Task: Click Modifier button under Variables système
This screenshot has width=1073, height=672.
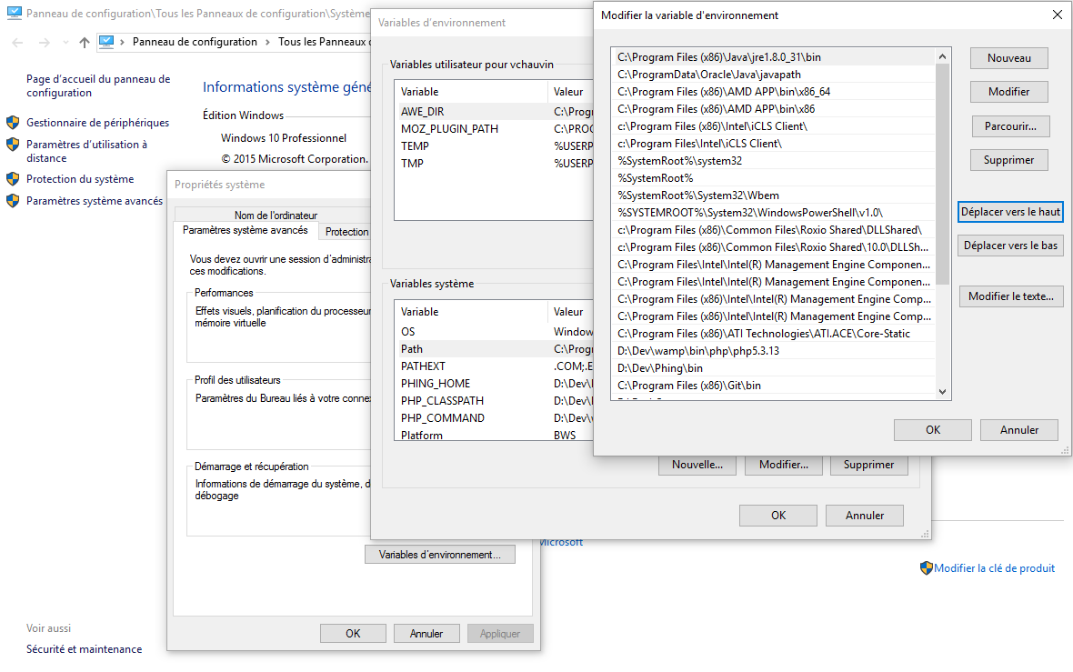Action: (784, 465)
